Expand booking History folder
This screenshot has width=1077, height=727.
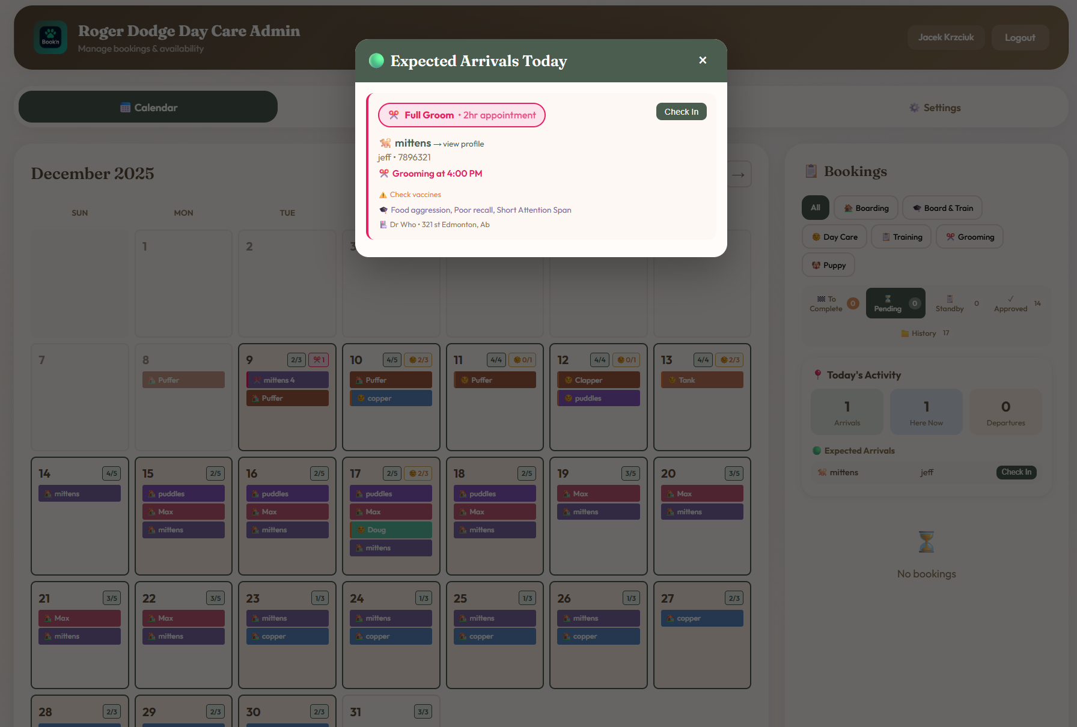tap(924, 333)
